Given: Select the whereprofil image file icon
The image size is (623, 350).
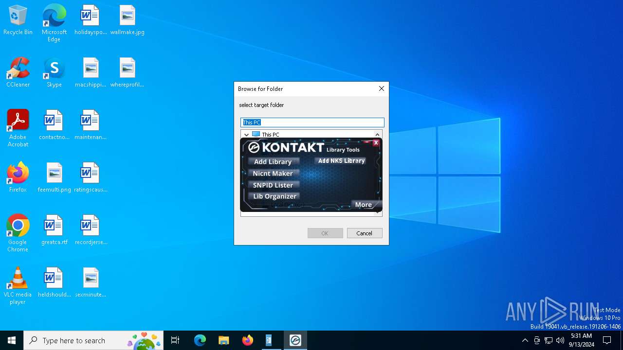Looking at the screenshot, I should (127, 72).
